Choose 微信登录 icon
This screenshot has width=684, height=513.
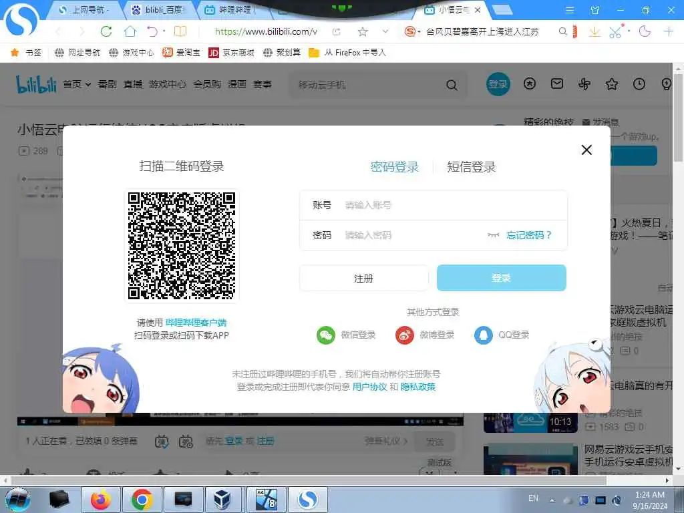[x=326, y=335]
